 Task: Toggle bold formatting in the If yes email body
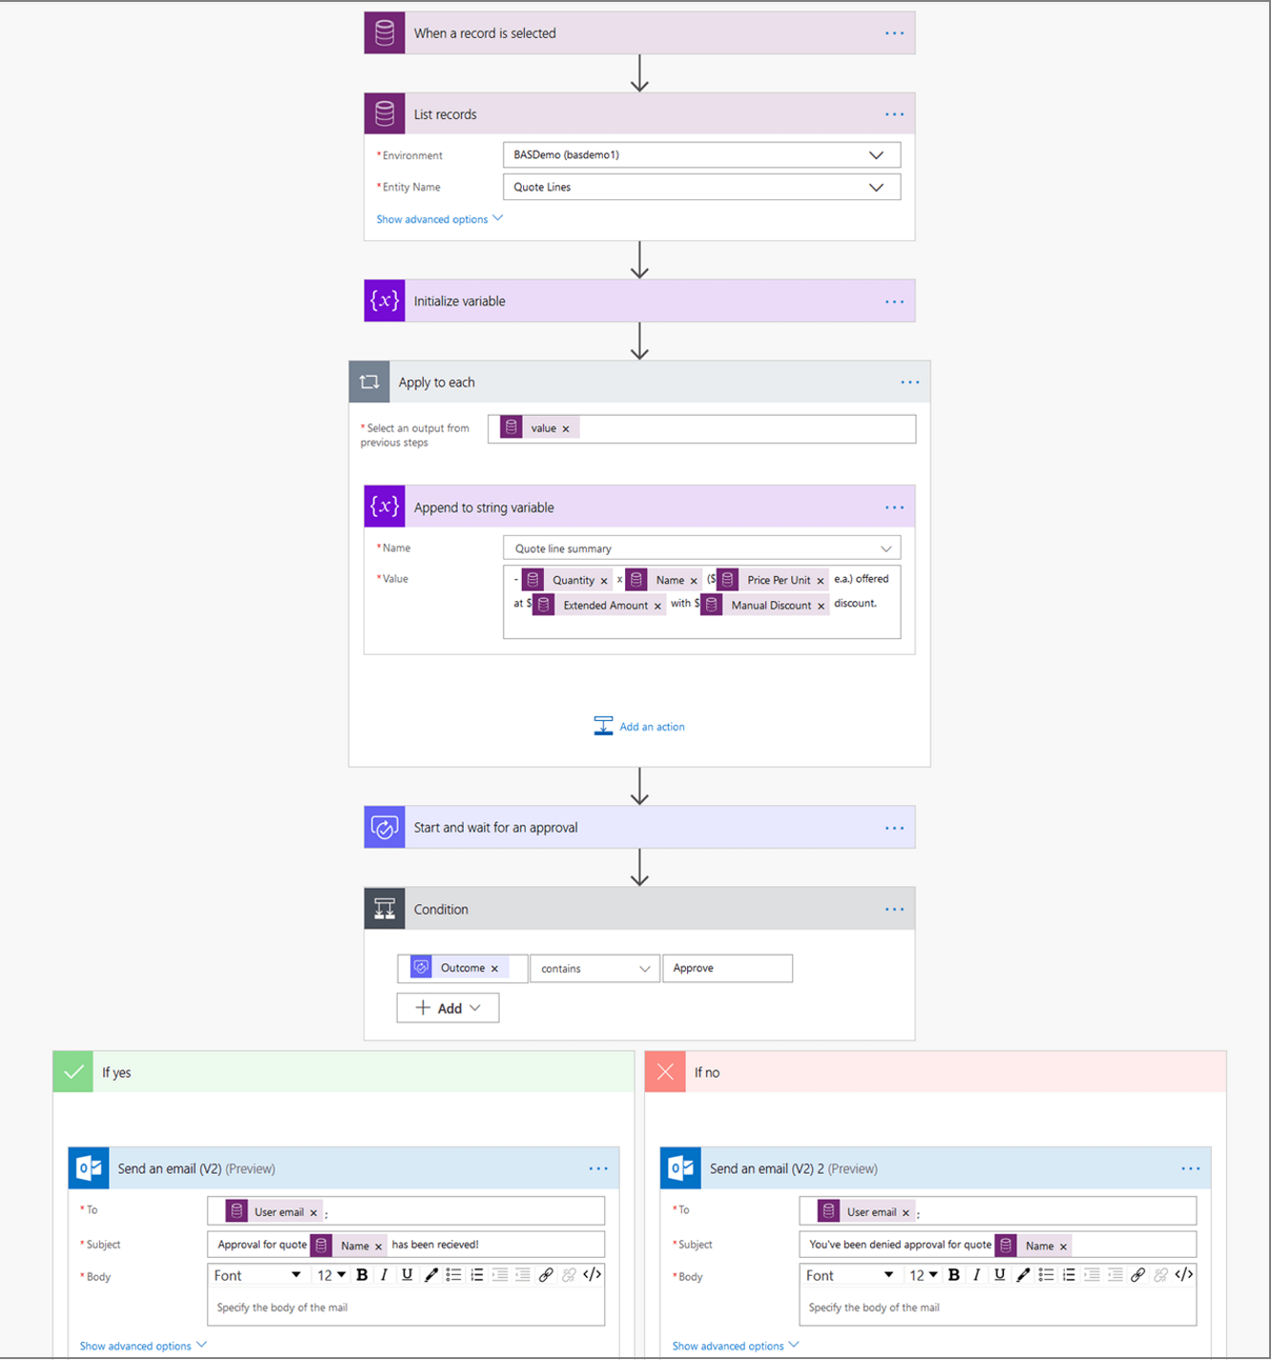pyautogui.click(x=362, y=1274)
